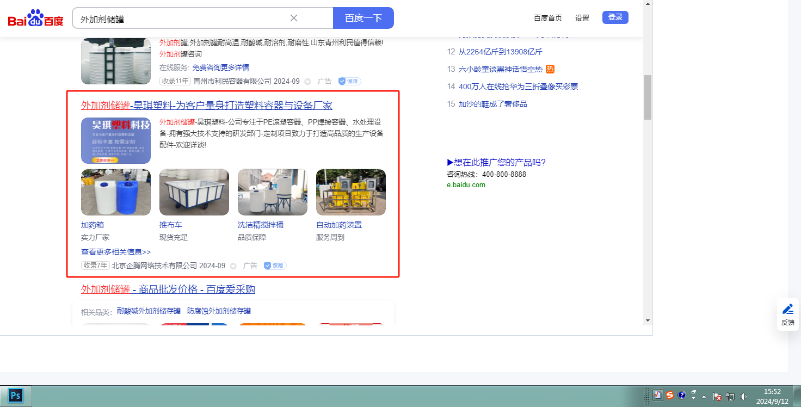Click the 加药箱 product image

point(116,192)
